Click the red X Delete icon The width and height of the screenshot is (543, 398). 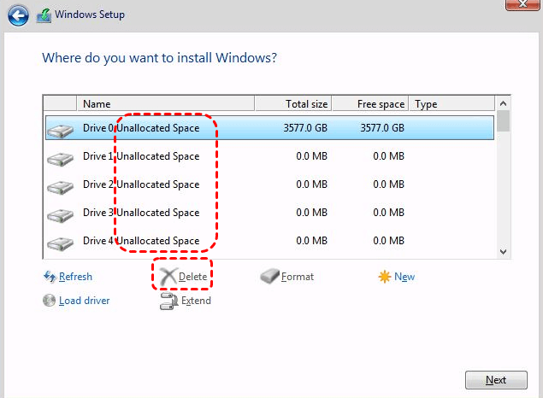point(168,277)
